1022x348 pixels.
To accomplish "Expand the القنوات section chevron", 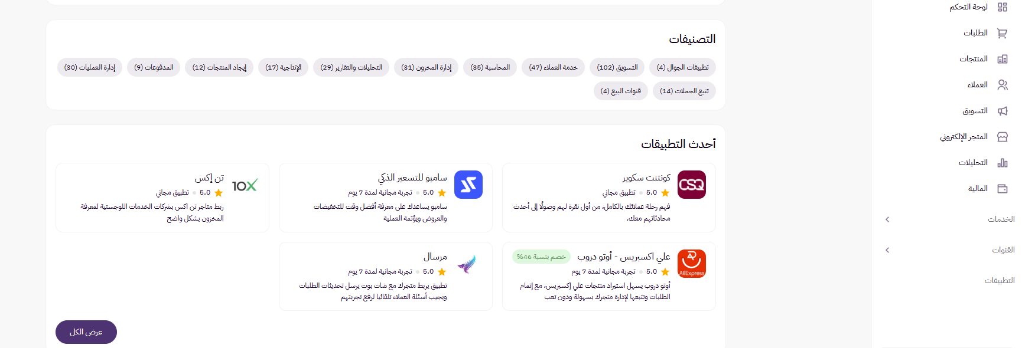I will [887, 250].
